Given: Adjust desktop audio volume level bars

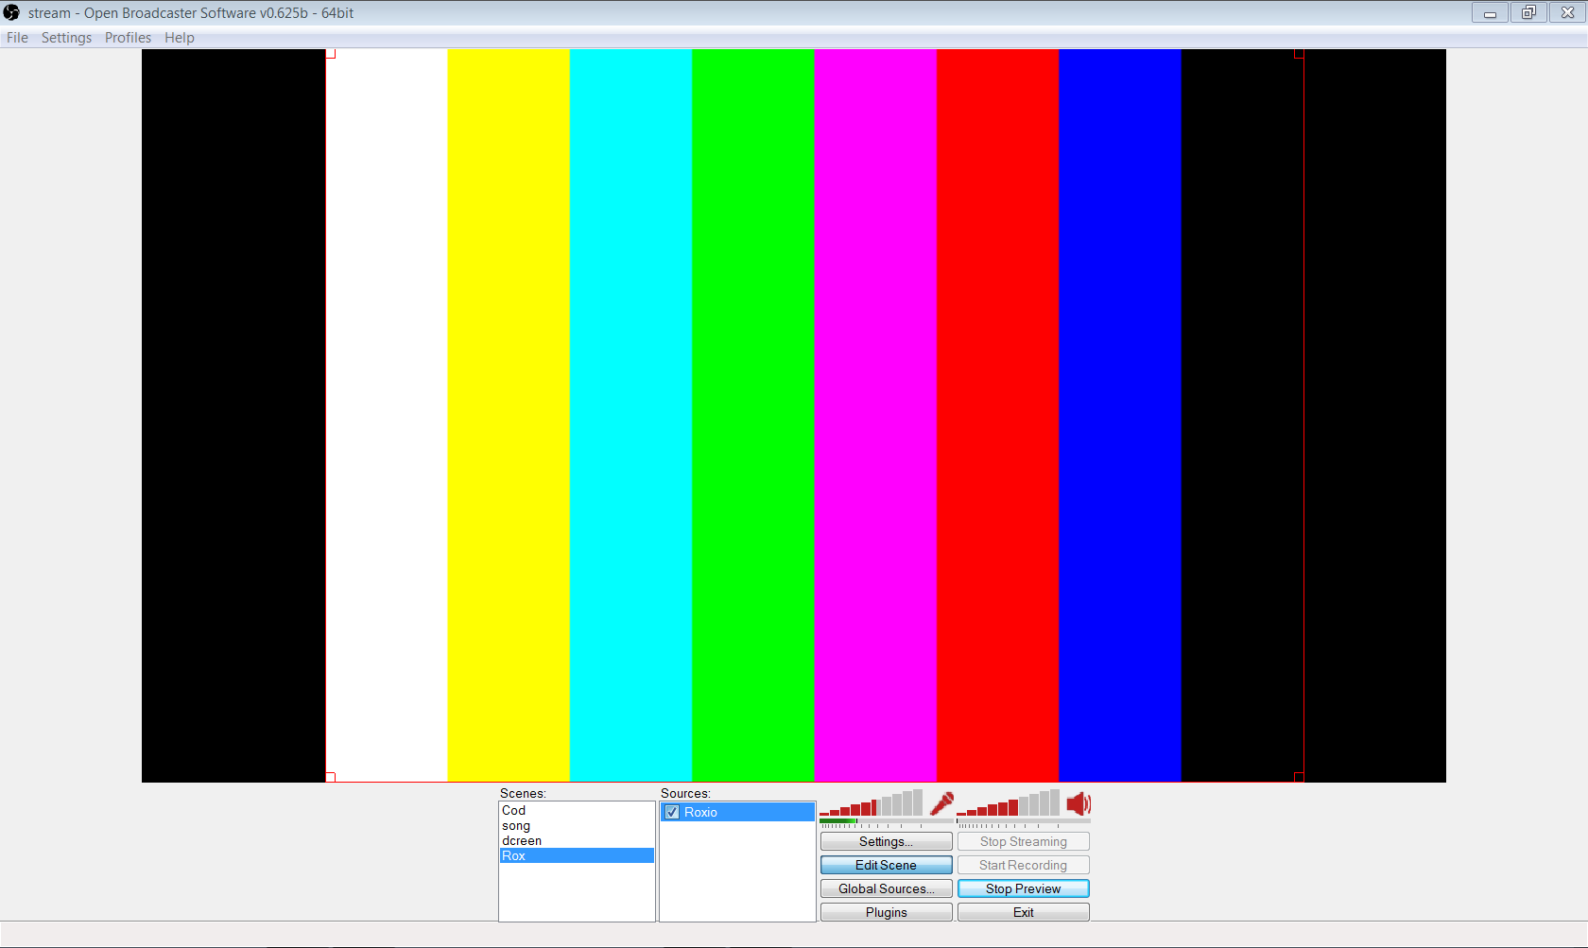Looking at the screenshot, I should tap(1008, 803).
